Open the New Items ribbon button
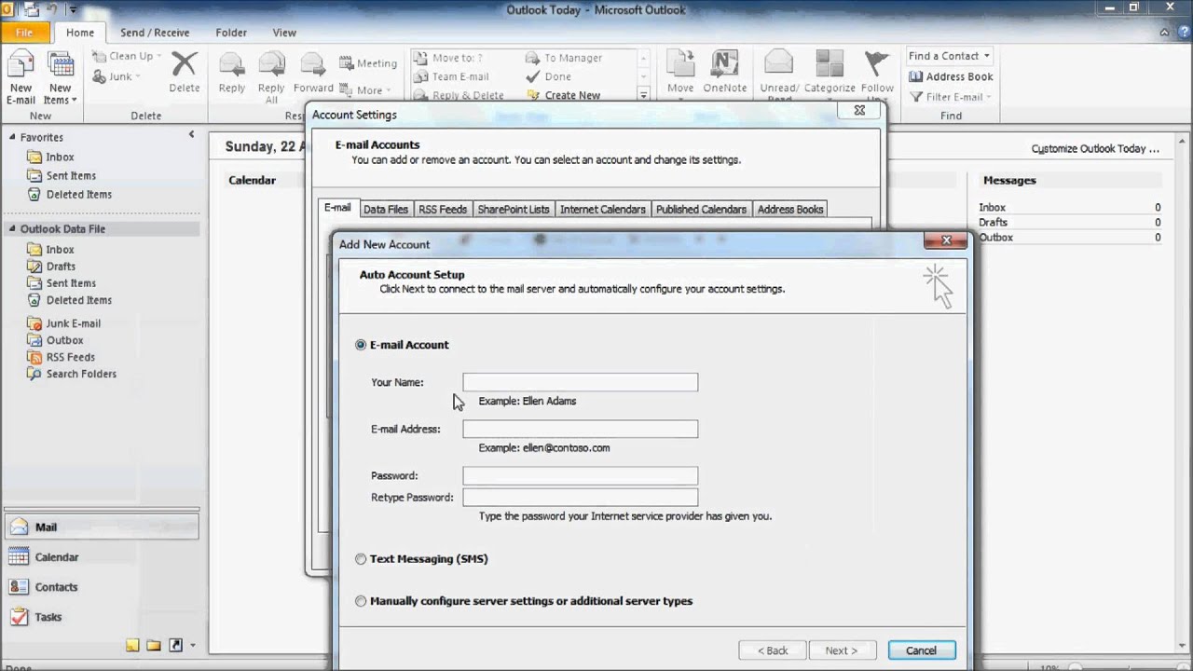 click(x=61, y=77)
